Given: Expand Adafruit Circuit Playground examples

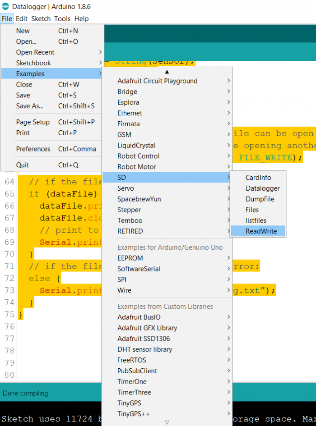Looking at the screenshot, I should pos(167,81).
